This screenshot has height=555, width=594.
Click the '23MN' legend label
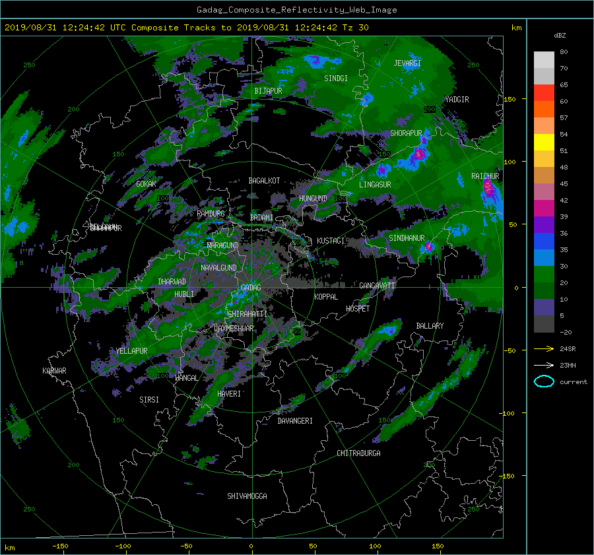(568, 365)
